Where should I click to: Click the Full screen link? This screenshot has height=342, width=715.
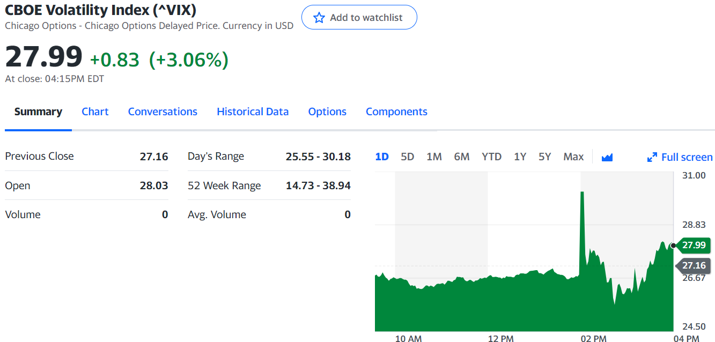coord(687,157)
